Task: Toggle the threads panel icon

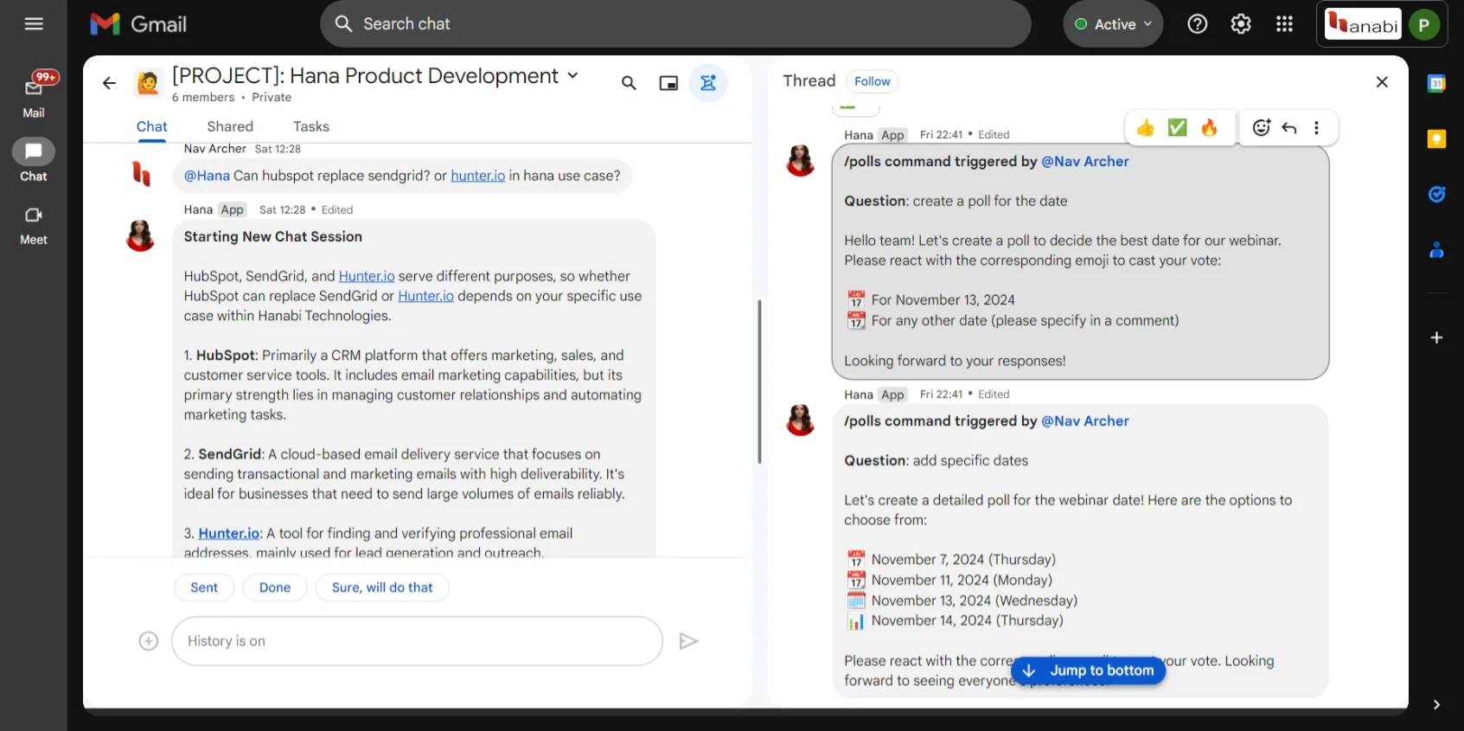Action: tap(708, 83)
